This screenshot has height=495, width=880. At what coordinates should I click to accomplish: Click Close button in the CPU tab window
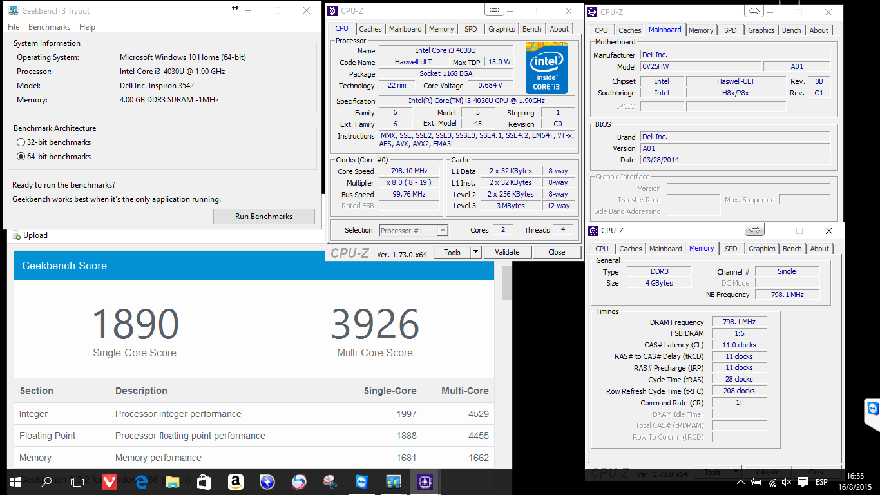557,252
